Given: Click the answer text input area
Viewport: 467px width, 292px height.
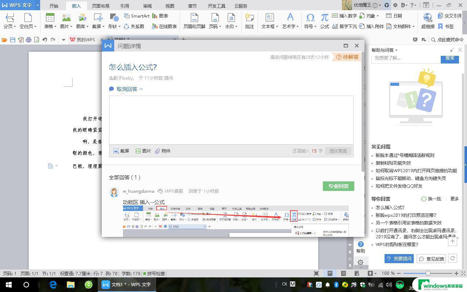Looking at the screenshot, I should (x=231, y=120).
